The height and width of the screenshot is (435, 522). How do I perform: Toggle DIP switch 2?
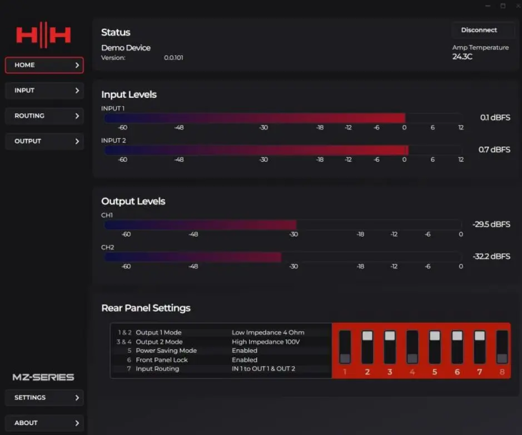tap(367, 347)
